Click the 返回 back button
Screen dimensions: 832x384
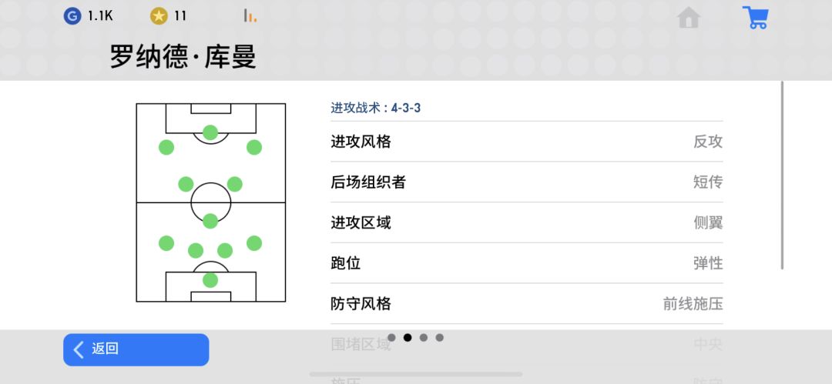tap(136, 349)
